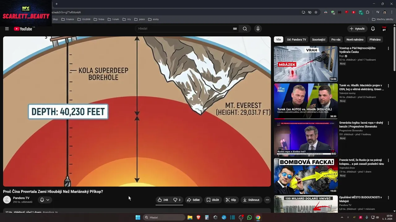
Task: Click the Vytvořit create button
Action: [x=357, y=29]
